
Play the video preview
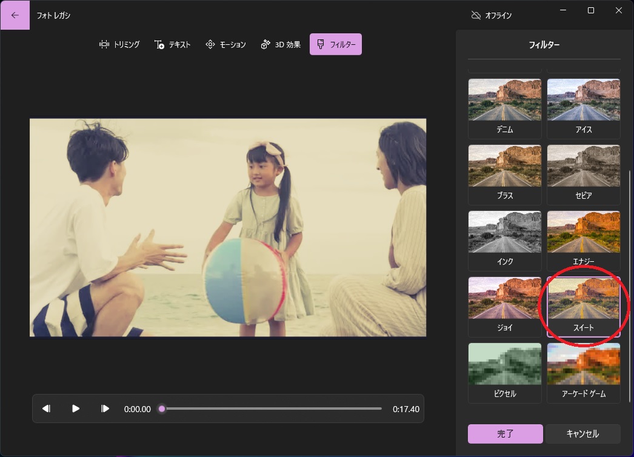[76, 409]
